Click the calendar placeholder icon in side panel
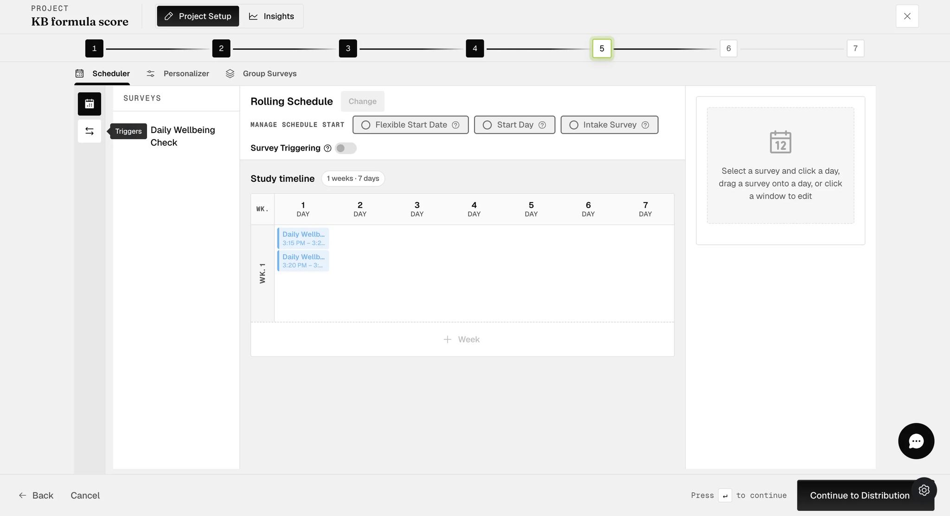Screen dimensions: 950x516 [x=781, y=142]
